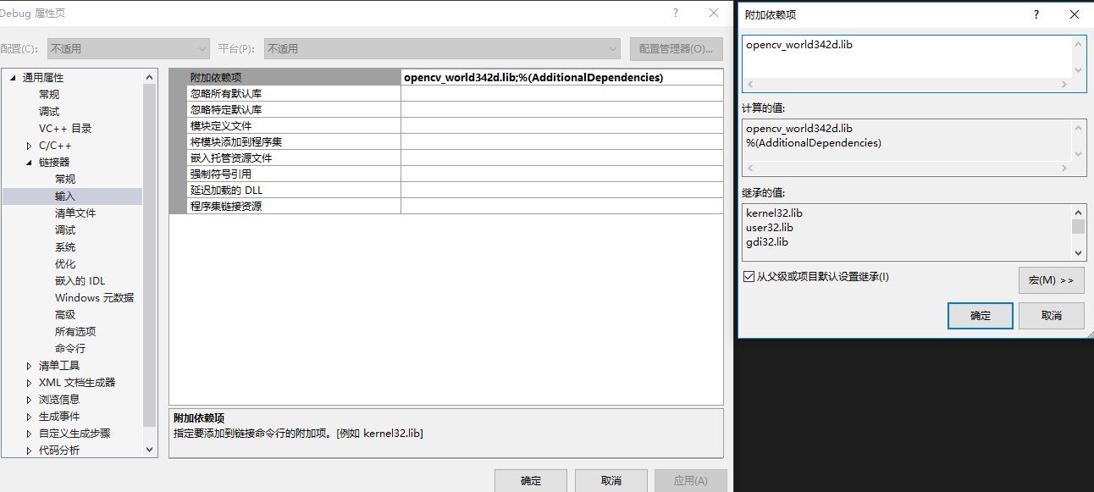The height and width of the screenshot is (492, 1094).
Task: Select 清单文件 tree item
Action: click(75, 213)
